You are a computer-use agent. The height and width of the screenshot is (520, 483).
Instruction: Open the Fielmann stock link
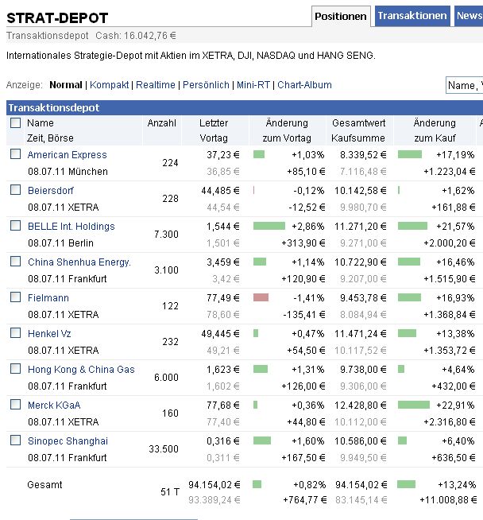click(48, 298)
